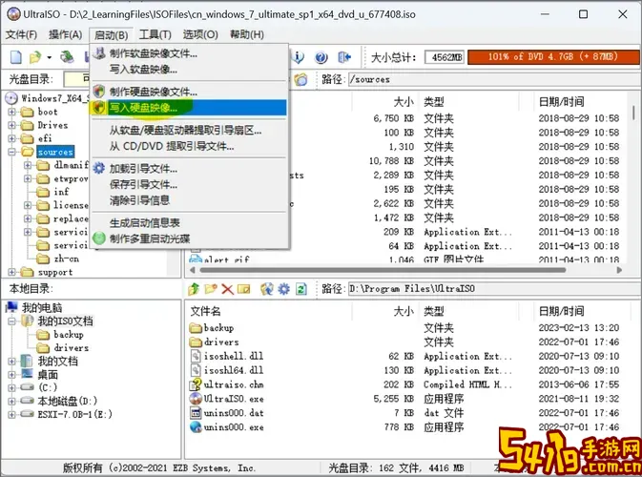Expand the license subfolder node
The width and height of the screenshot is (642, 477).
28,205
